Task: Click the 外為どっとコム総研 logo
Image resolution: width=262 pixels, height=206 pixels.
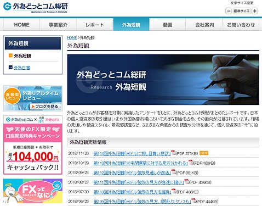Action: click(x=36, y=8)
